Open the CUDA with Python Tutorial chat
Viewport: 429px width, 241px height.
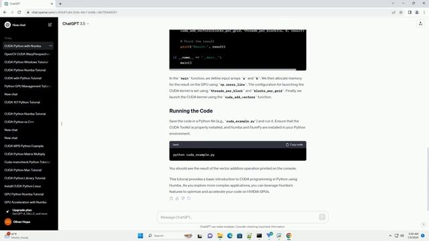point(23,78)
